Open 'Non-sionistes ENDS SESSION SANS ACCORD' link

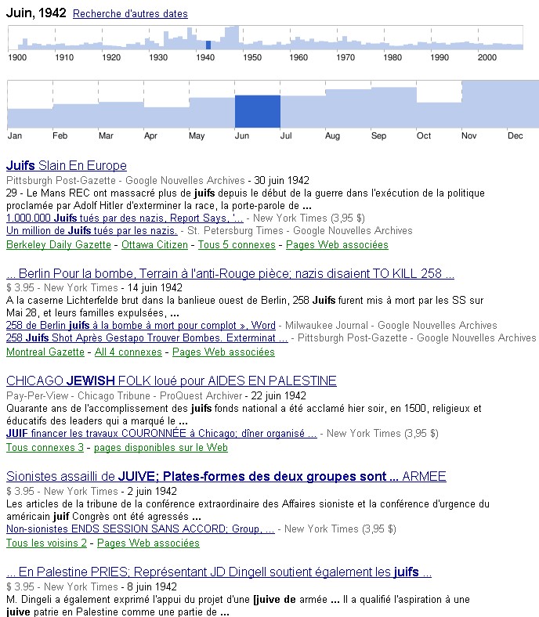point(140,529)
